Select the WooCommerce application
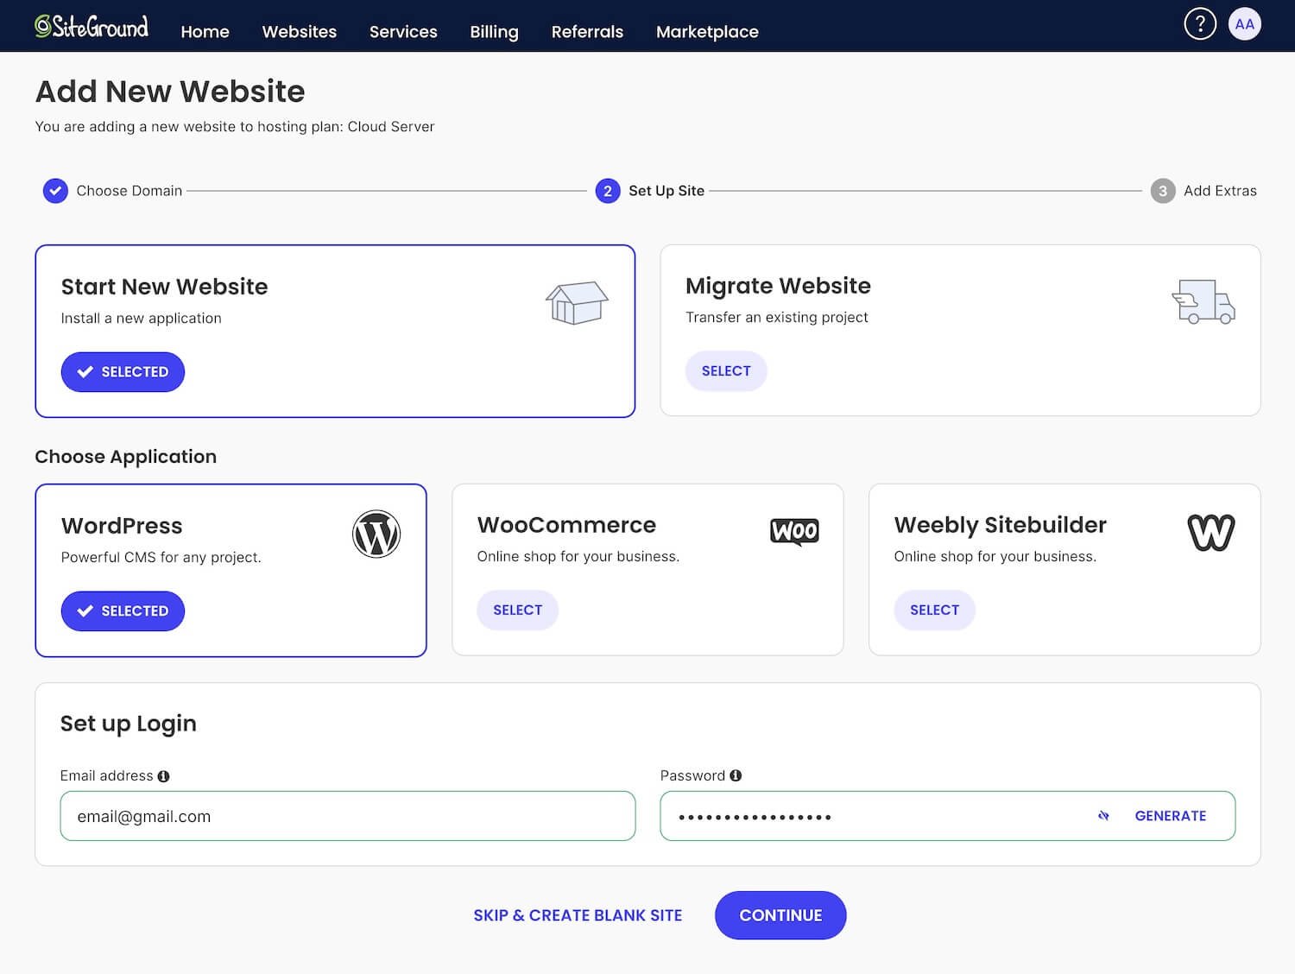Screen dimensions: 1295x974 (x=518, y=610)
